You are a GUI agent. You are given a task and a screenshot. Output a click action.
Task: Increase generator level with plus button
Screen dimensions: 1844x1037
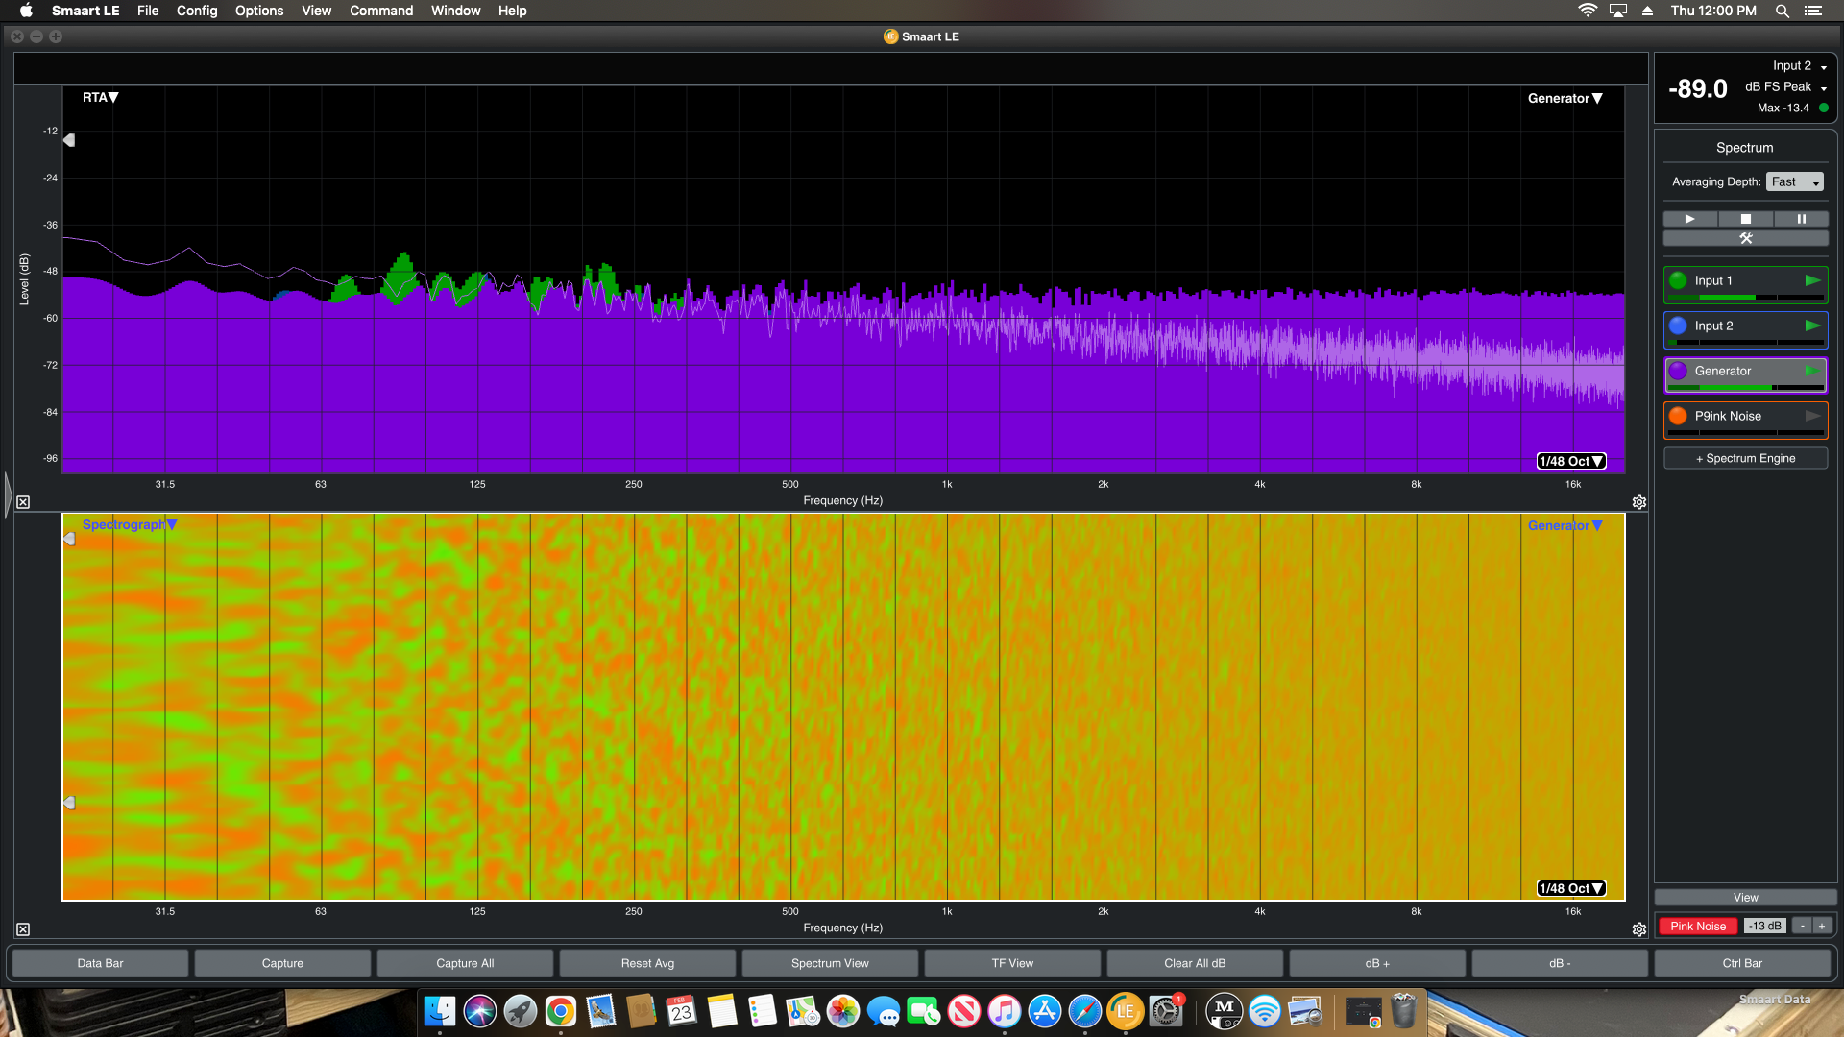1822,926
